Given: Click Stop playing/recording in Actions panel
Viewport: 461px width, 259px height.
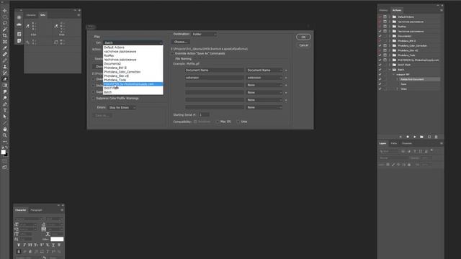Looking at the screenshot, I should [400, 137].
